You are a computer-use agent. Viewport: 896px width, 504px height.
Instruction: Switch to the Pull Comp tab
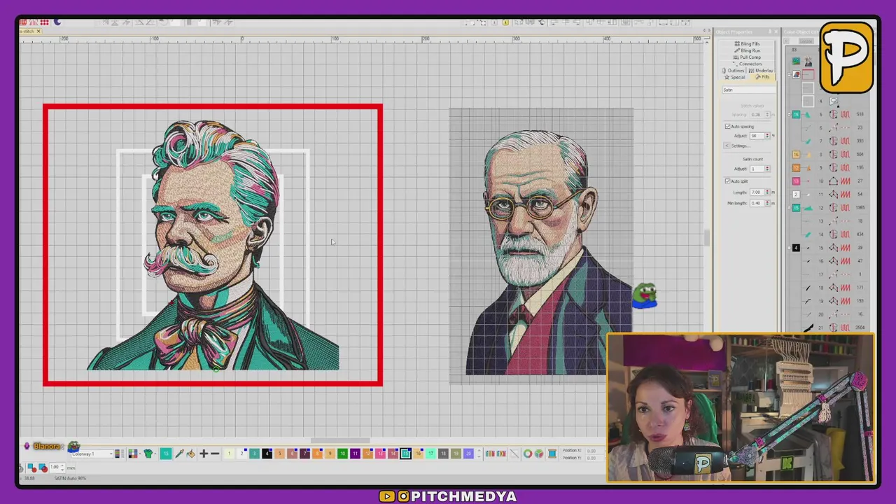tap(748, 57)
